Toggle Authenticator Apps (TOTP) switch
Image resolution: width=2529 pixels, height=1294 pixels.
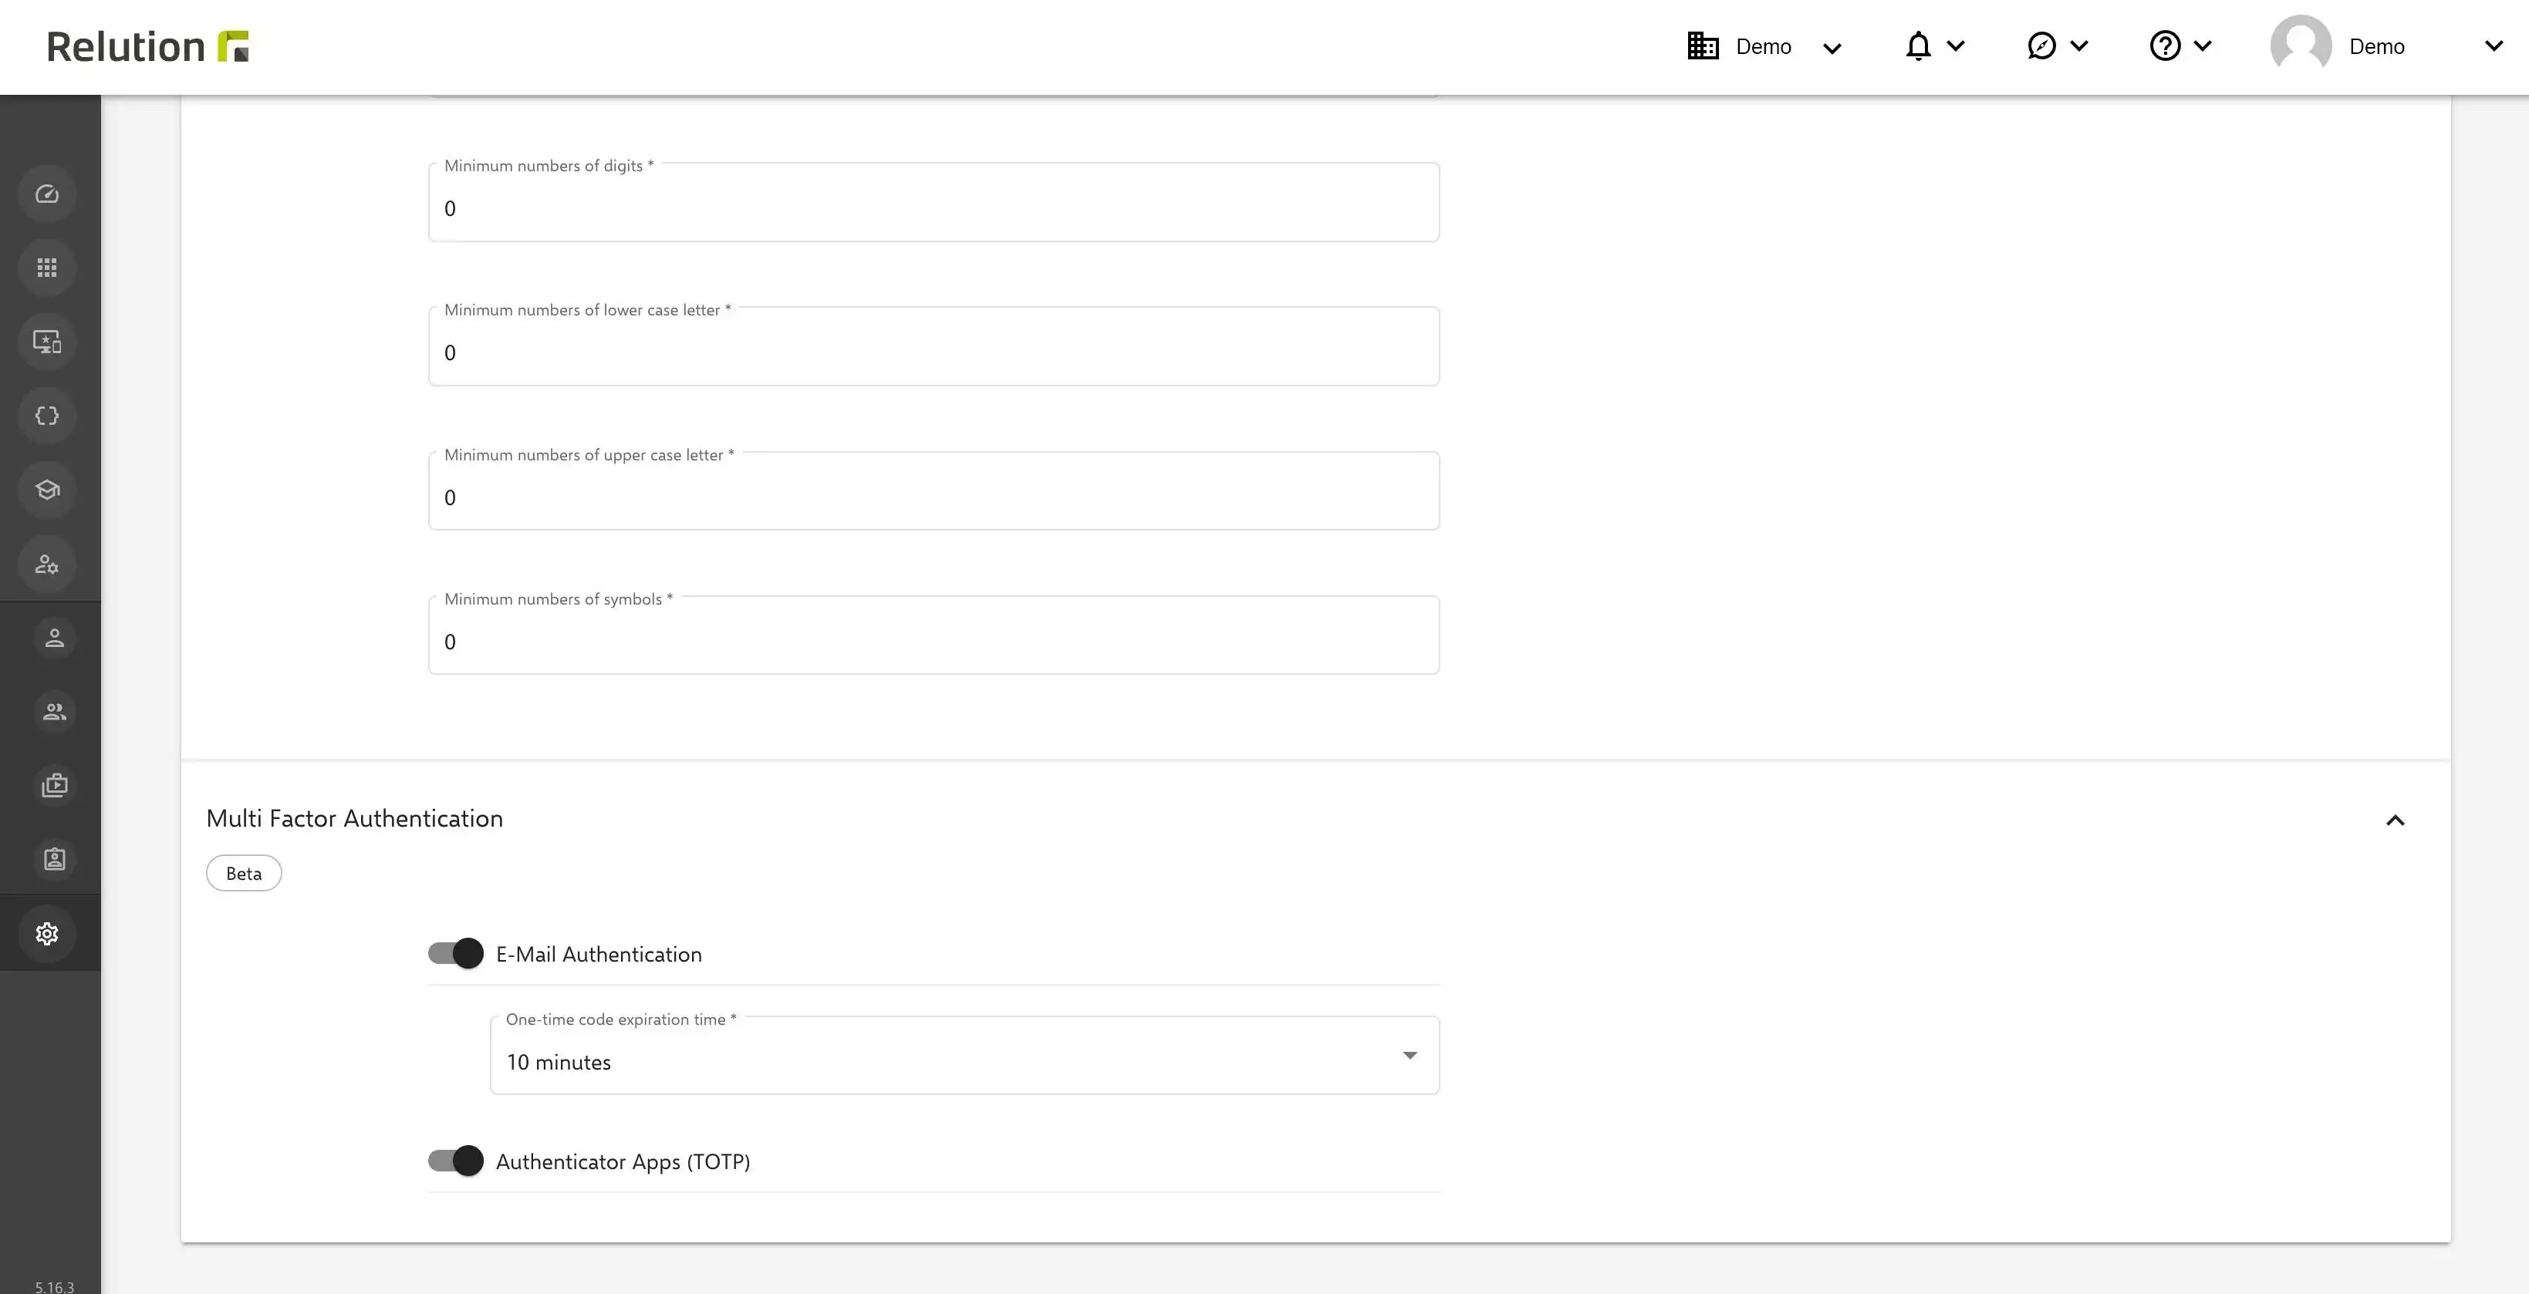[455, 1161]
